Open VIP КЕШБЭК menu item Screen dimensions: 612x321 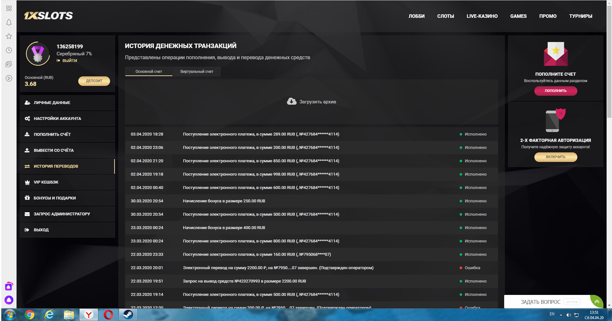(67, 182)
